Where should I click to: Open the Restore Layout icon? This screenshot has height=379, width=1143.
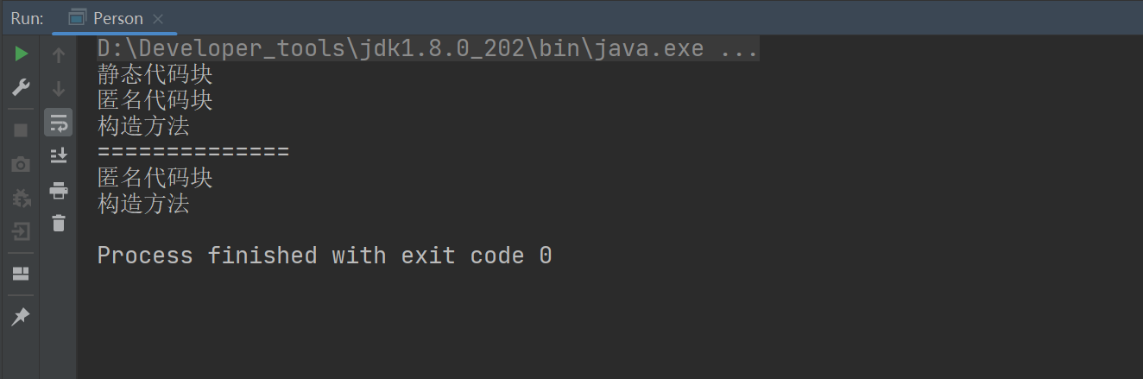click(21, 274)
